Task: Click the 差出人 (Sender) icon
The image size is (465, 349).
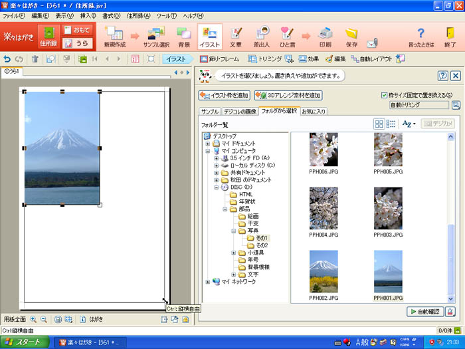Action: coord(262,36)
